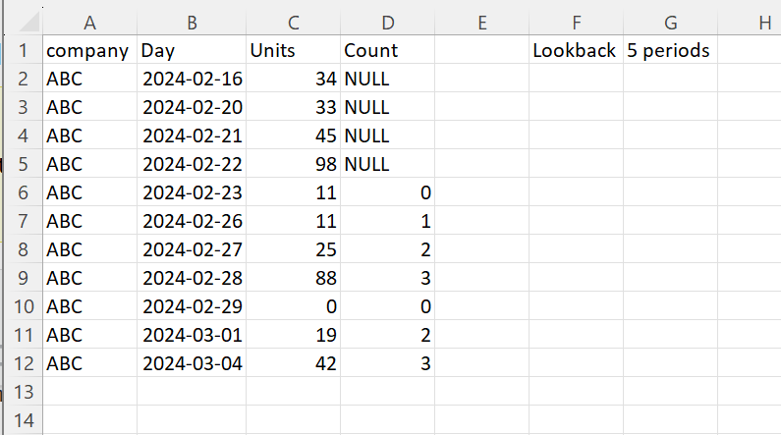The width and height of the screenshot is (781, 435).
Task: Select row 10 header
Action: coord(21,306)
